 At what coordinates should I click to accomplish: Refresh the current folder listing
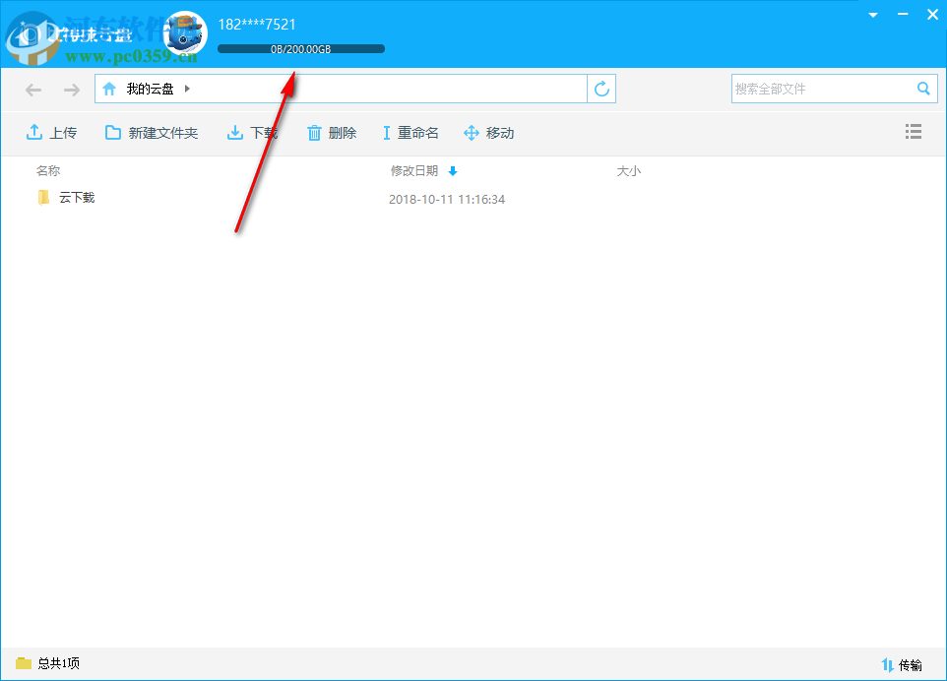point(601,89)
